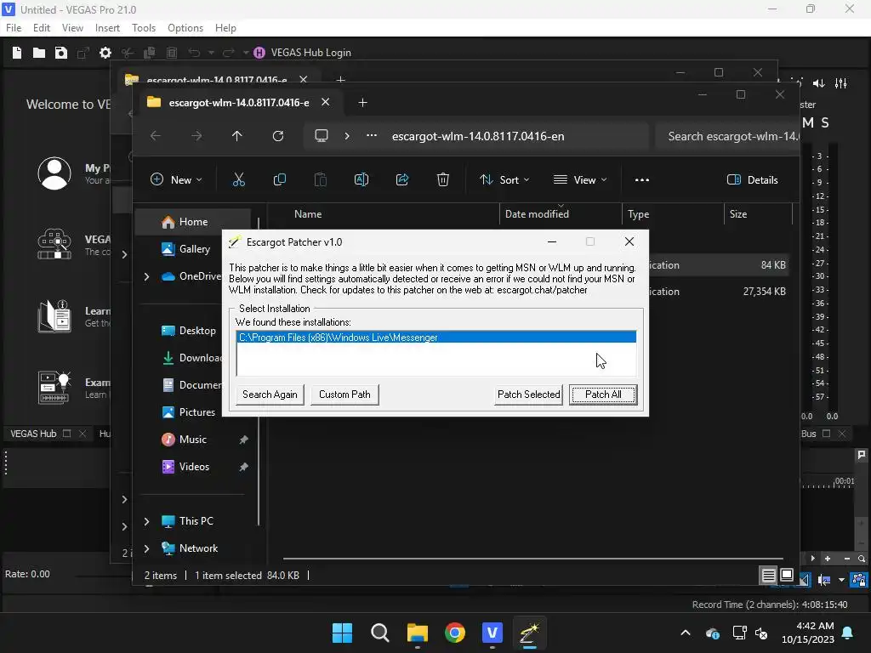
Task: Click Explorer back navigation arrow
Action: pyautogui.click(x=156, y=136)
